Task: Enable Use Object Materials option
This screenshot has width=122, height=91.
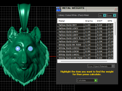Action: (x=101, y=66)
